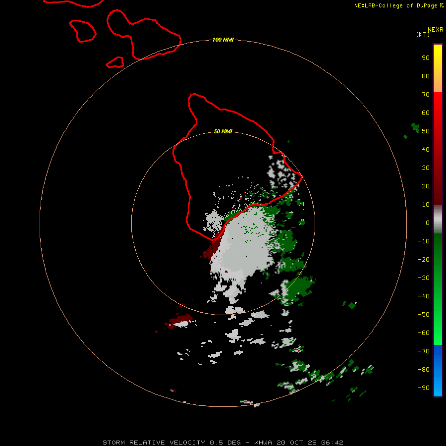Viewport: 446px width, 446px height.
Task: Click the 10 value on velocity scale
Action: pyautogui.click(x=426, y=205)
